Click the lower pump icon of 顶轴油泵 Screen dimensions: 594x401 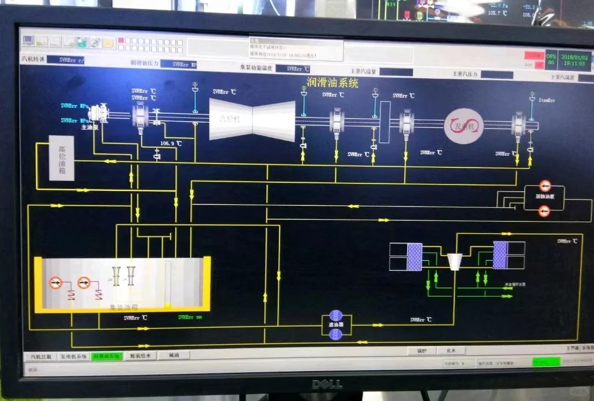544,211
